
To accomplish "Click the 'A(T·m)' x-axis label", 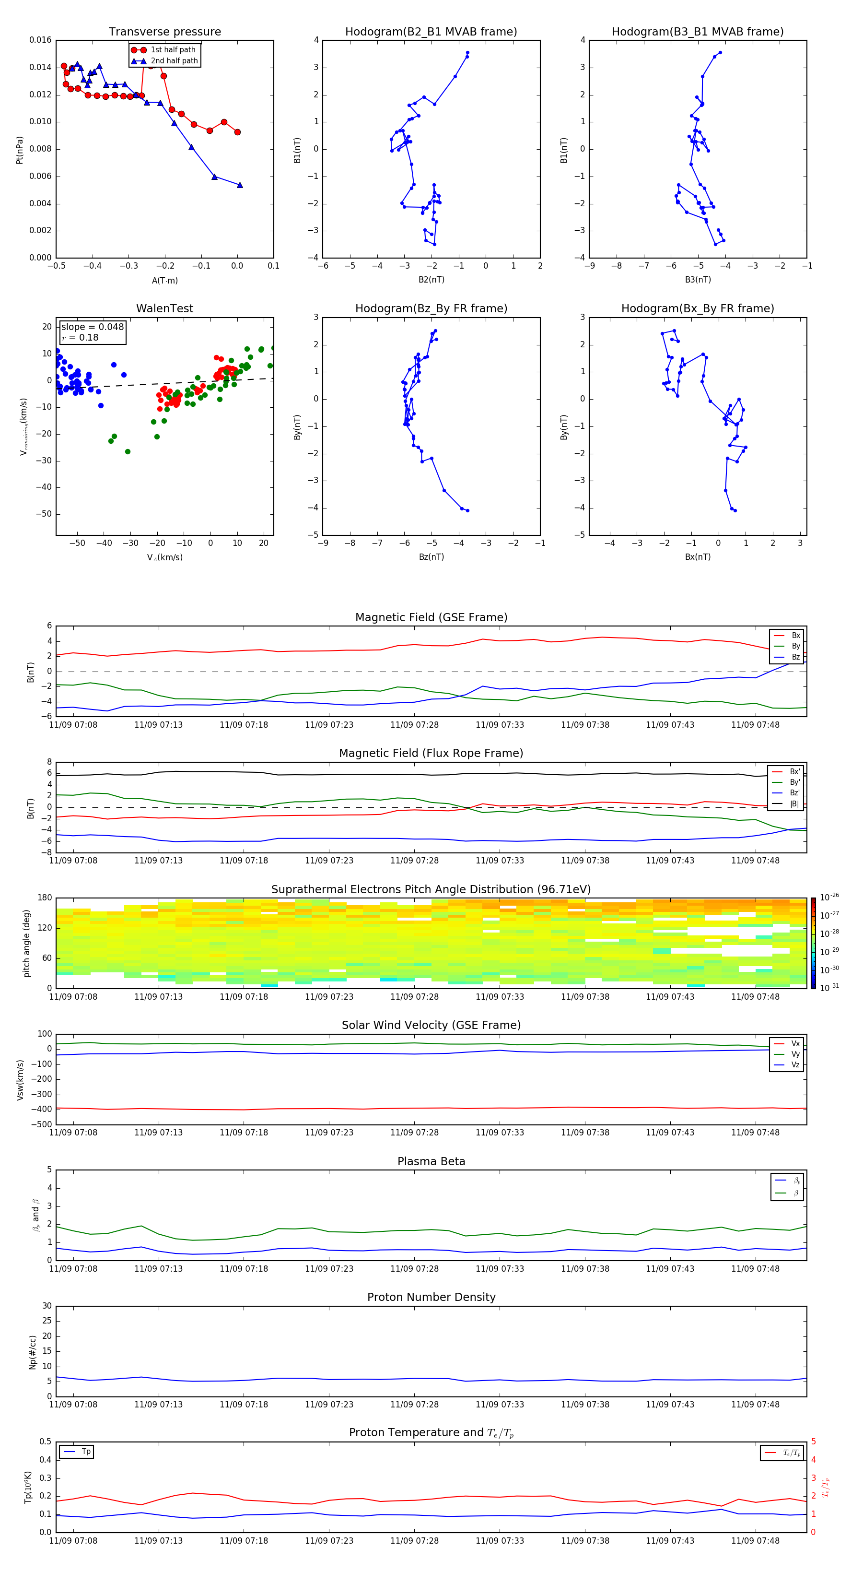I will coord(164,281).
